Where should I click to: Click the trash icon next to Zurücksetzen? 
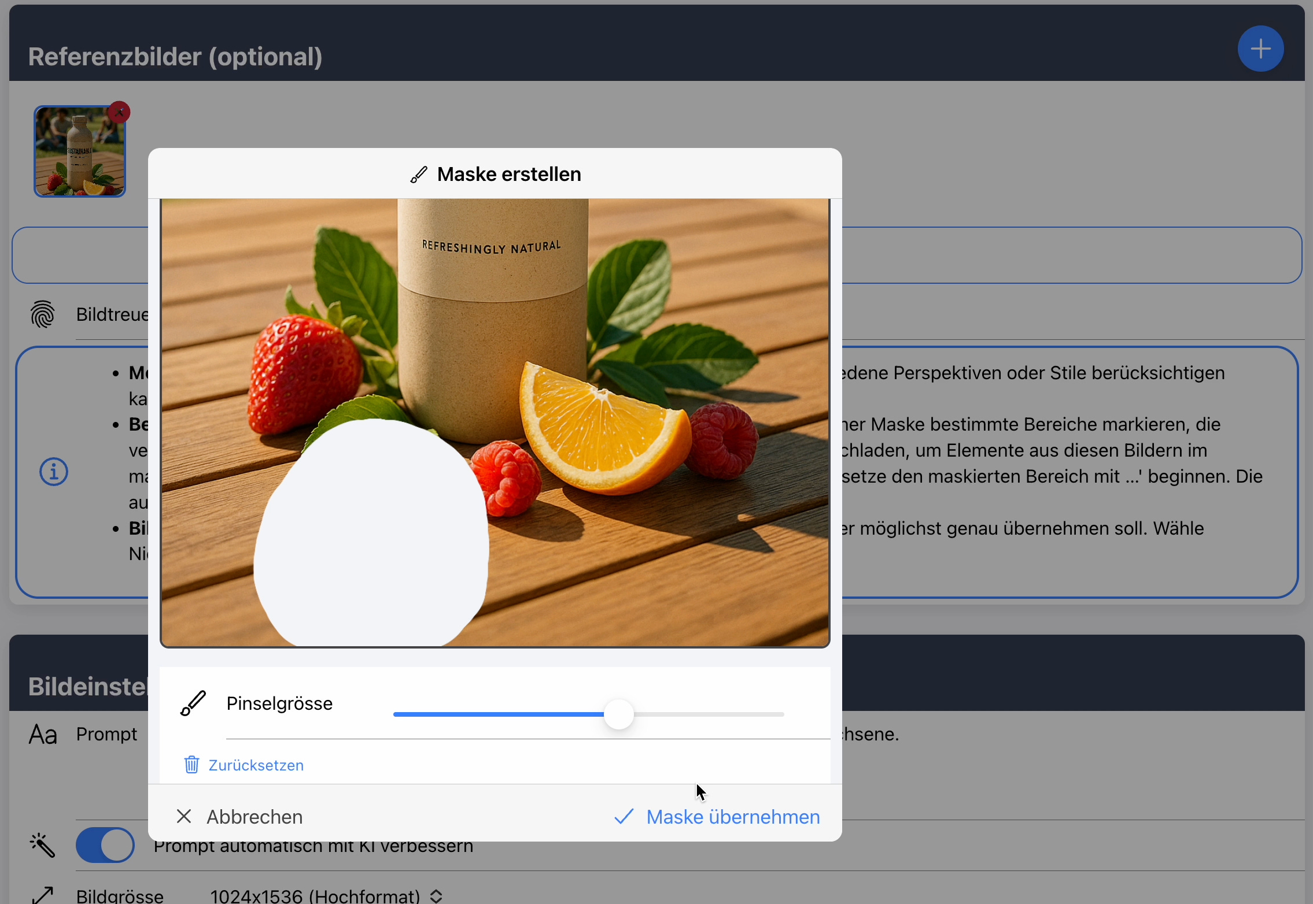pyautogui.click(x=191, y=765)
